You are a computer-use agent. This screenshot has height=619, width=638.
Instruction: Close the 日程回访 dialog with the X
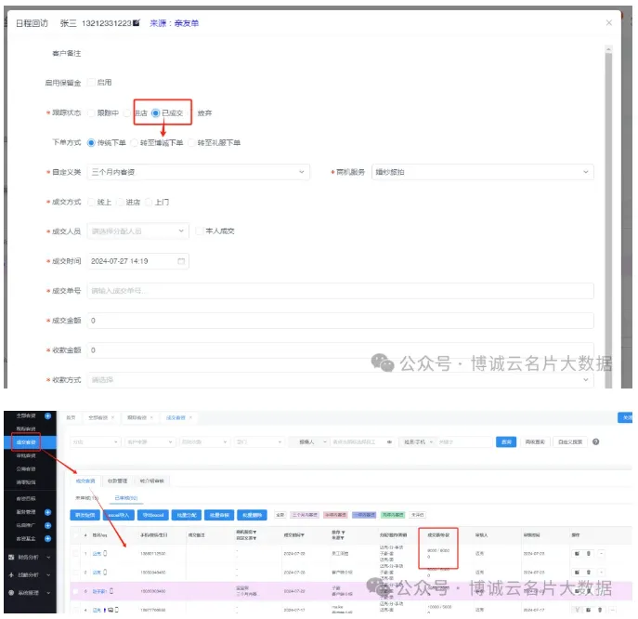pos(609,22)
